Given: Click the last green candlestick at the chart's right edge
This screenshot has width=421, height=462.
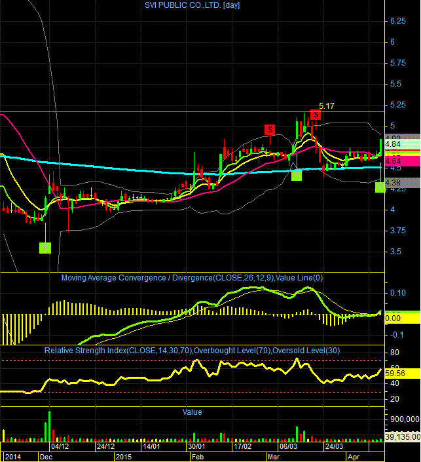Looking at the screenshot, I should (380, 147).
